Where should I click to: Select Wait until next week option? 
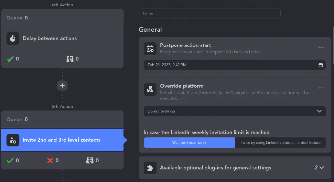pyautogui.click(x=190, y=143)
